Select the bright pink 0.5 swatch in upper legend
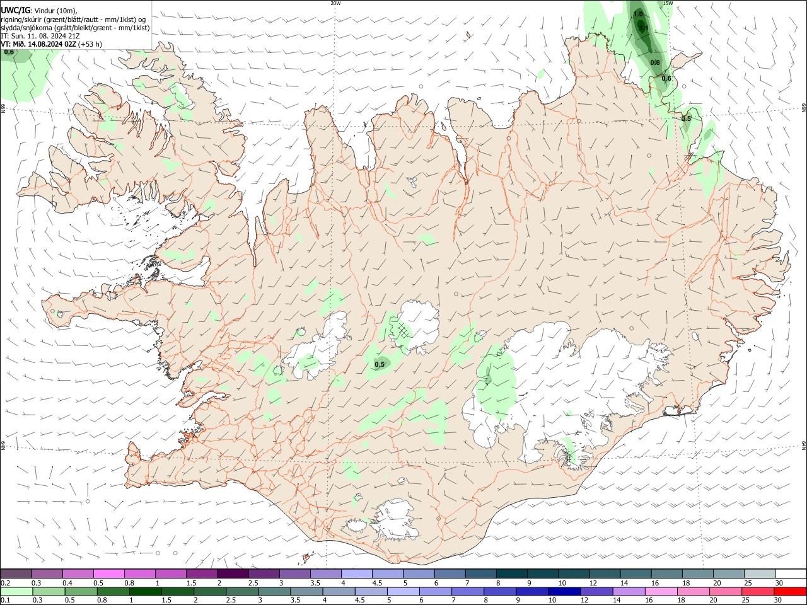Image resolution: width=807 pixels, height=605 pixels. click(108, 573)
